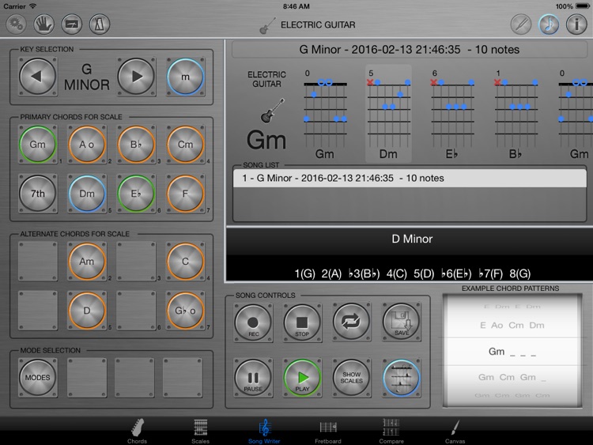
Task: Pick 'Gm _ _ _' chord pattern
Action: coord(512,352)
